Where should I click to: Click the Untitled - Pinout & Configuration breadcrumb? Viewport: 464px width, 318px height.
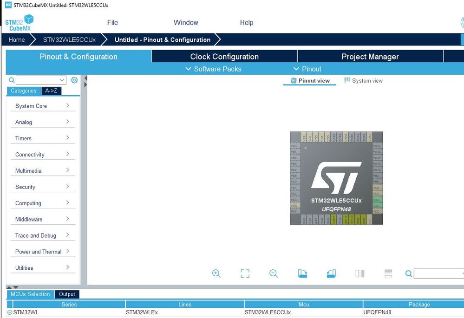(x=163, y=39)
